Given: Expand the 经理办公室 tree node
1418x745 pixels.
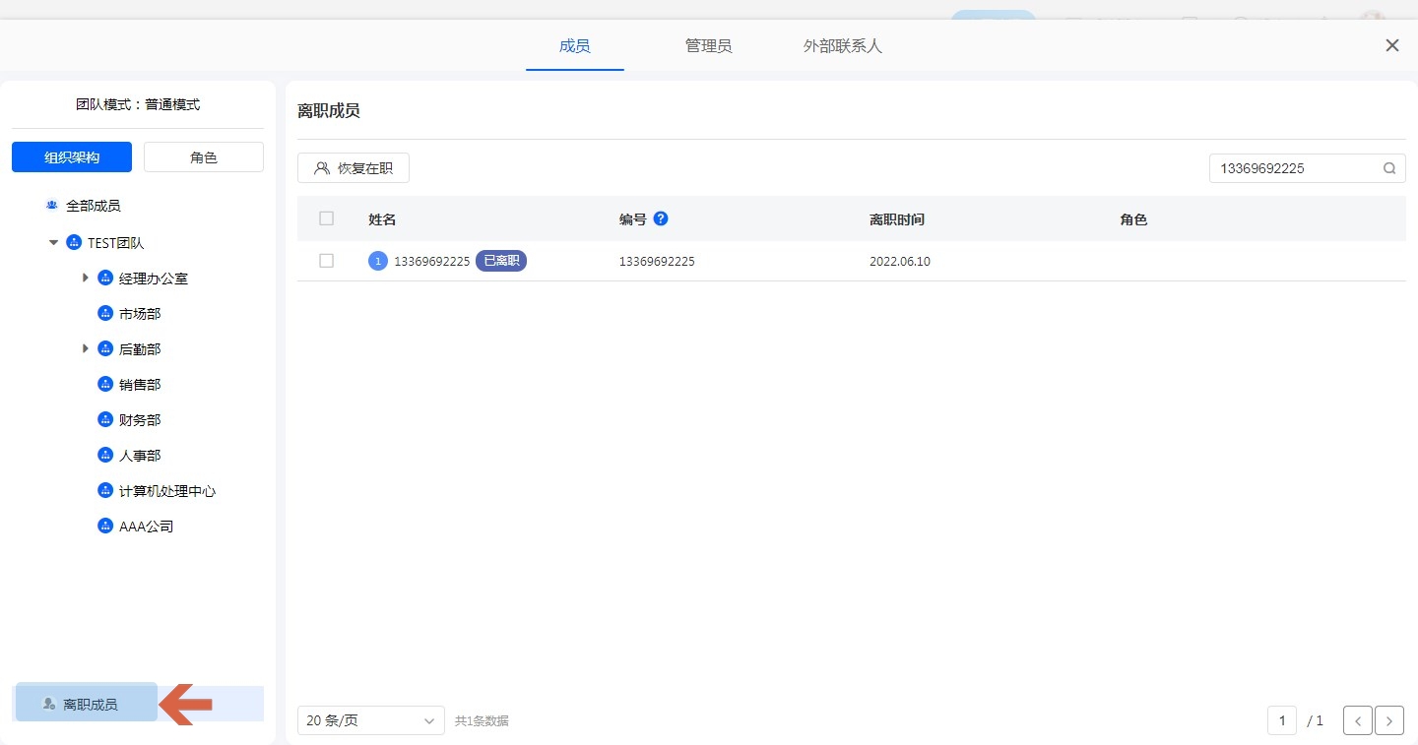Looking at the screenshot, I should point(86,279).
